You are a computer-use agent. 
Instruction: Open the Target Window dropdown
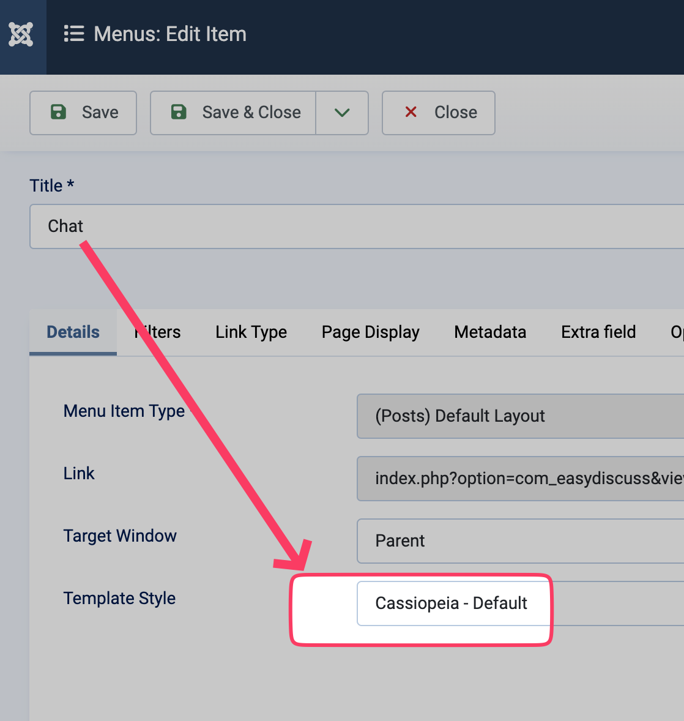click(x=520, y=541)
